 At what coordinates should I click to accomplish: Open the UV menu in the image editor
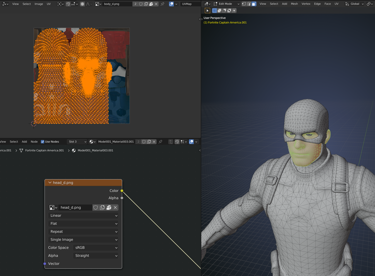[49, 4]
